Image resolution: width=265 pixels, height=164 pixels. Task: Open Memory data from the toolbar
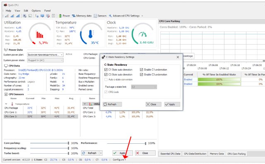click(82, 16)
